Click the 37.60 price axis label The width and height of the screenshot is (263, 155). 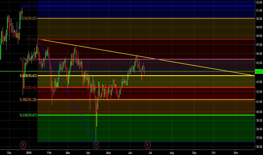tap(259, 138)
